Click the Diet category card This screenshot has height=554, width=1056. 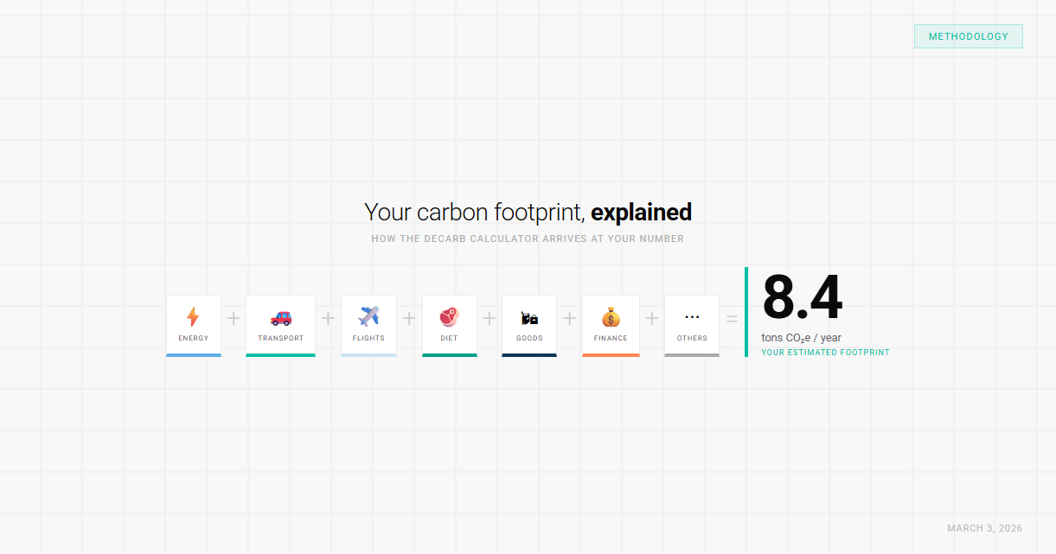point(449,325)
